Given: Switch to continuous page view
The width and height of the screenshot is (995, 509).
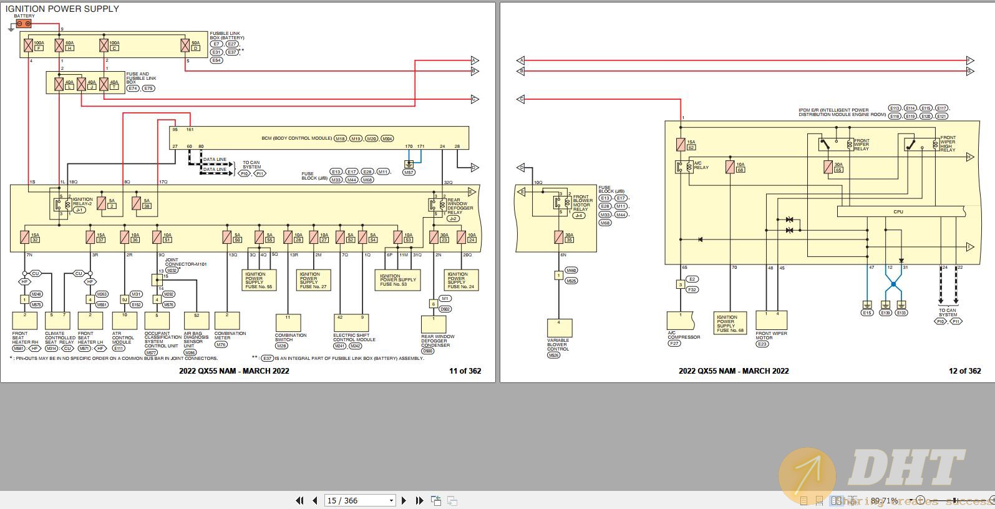Looking at the screenshot, I should pos(819,500).
